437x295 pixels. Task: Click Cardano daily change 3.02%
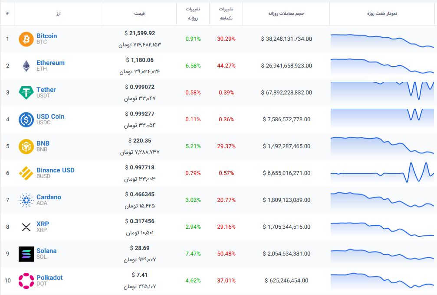click(193, 200)
